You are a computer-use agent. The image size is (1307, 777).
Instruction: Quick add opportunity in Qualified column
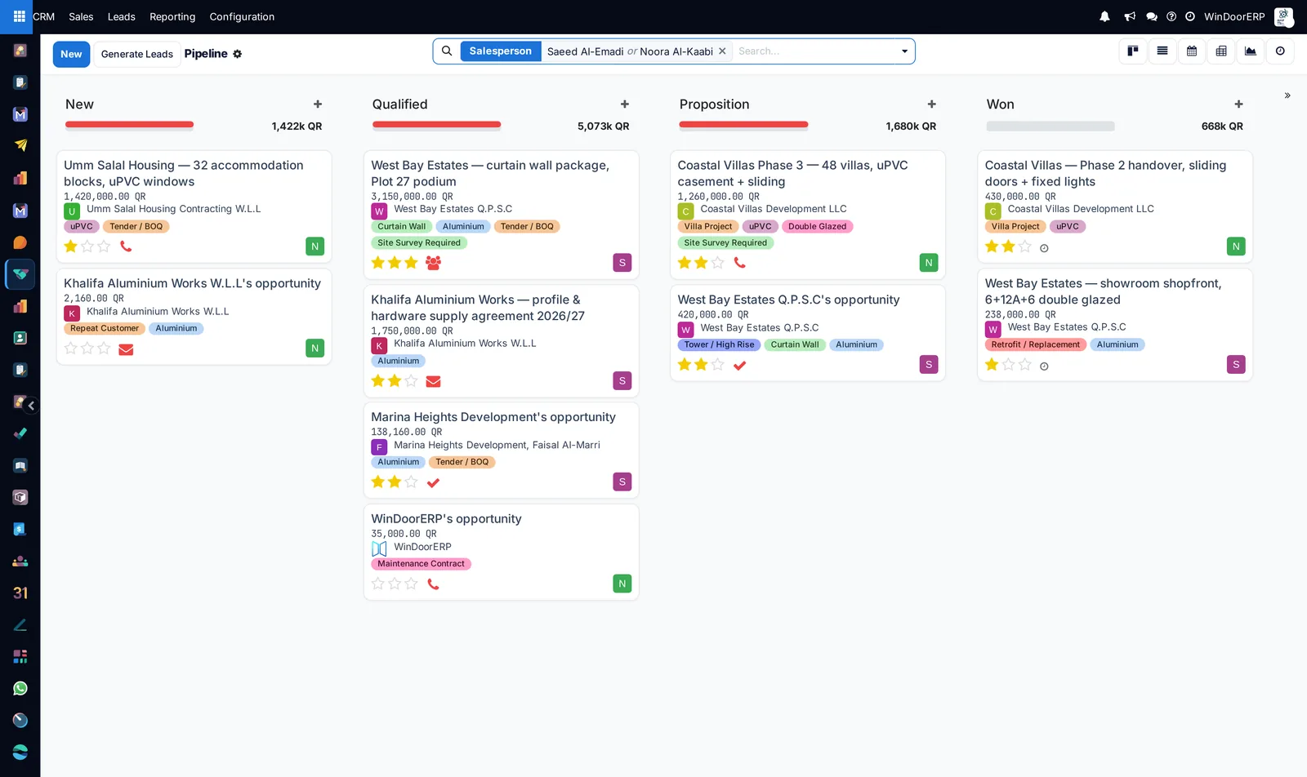pyautogui.click(x=625, y=104)
